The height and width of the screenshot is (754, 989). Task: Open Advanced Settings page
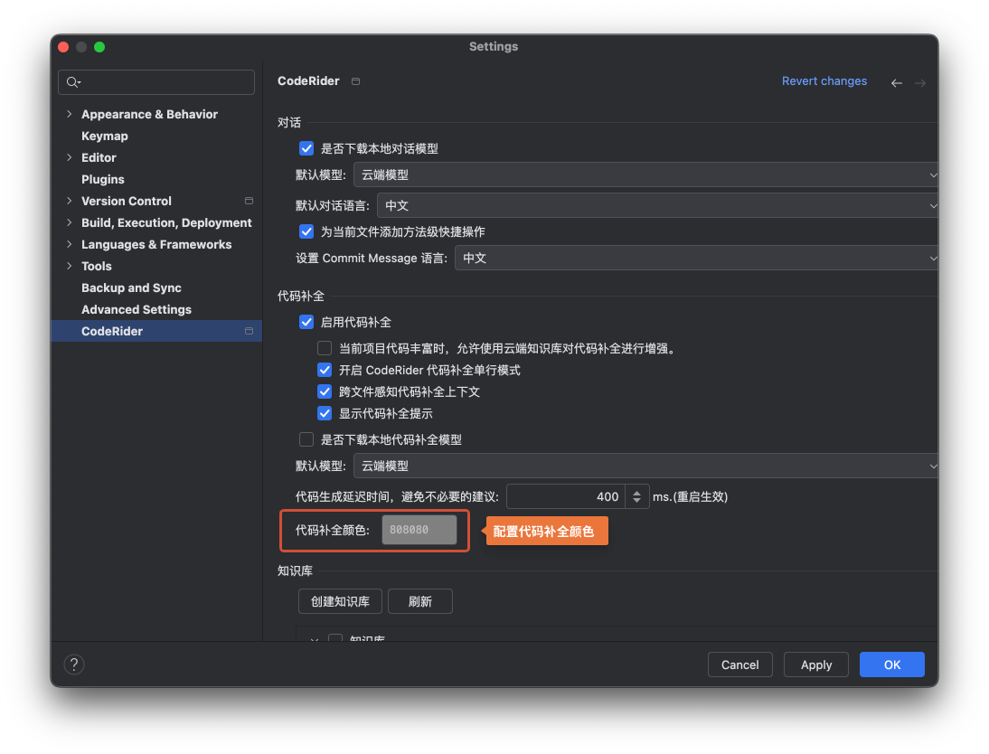coord(137,309)
